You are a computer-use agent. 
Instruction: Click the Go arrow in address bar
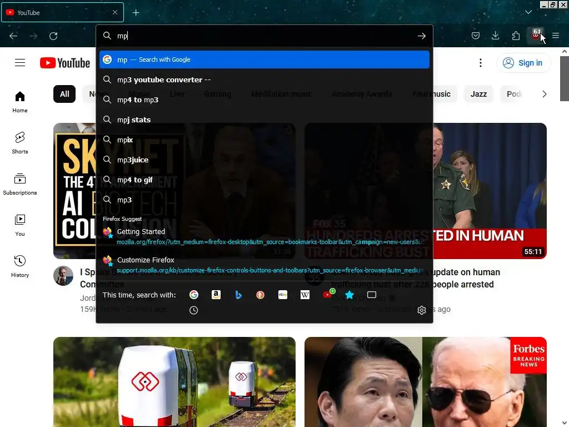pyautogui.click(x=421, y=36)
